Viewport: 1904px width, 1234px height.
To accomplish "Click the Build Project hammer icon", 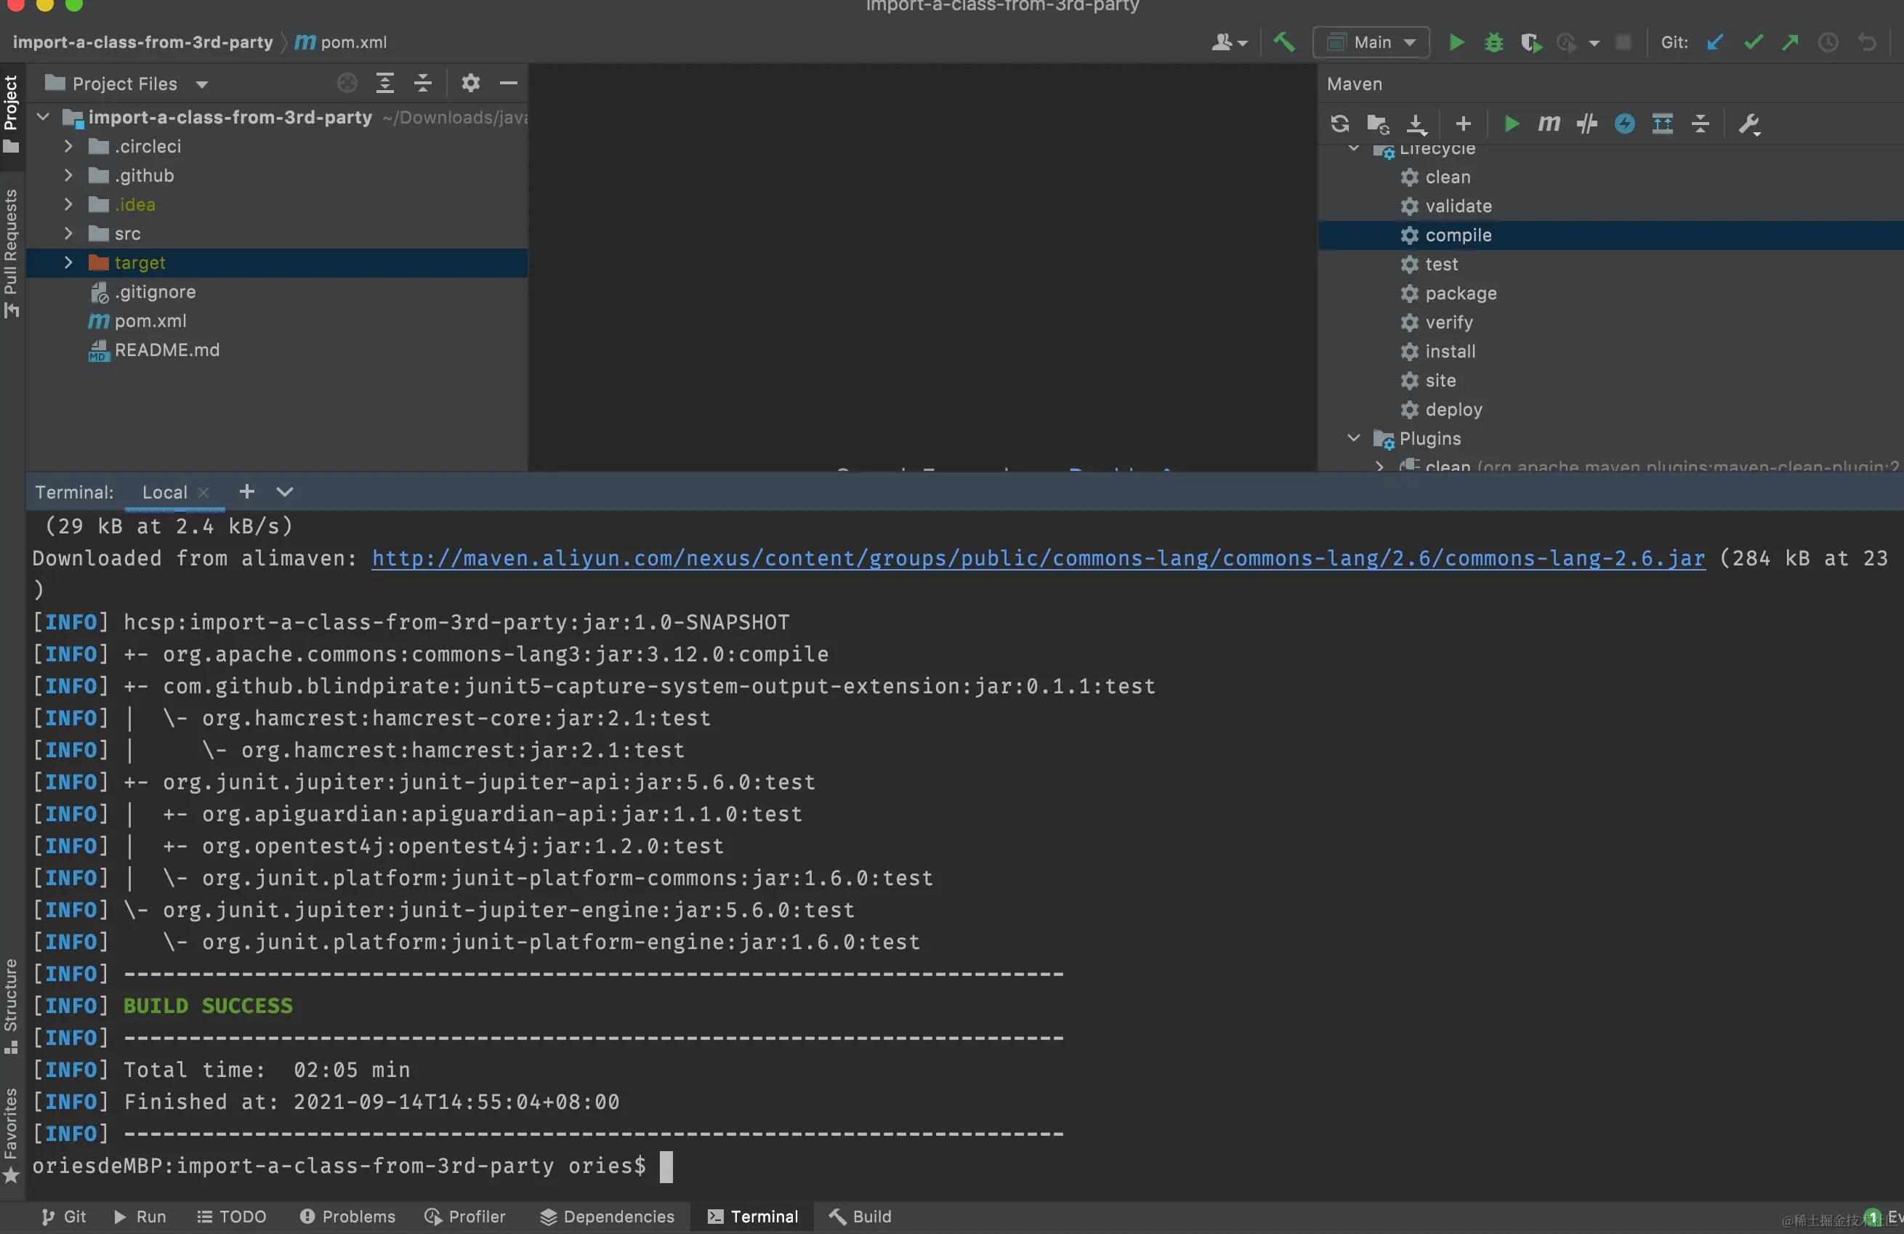I will click(1284, 41).
